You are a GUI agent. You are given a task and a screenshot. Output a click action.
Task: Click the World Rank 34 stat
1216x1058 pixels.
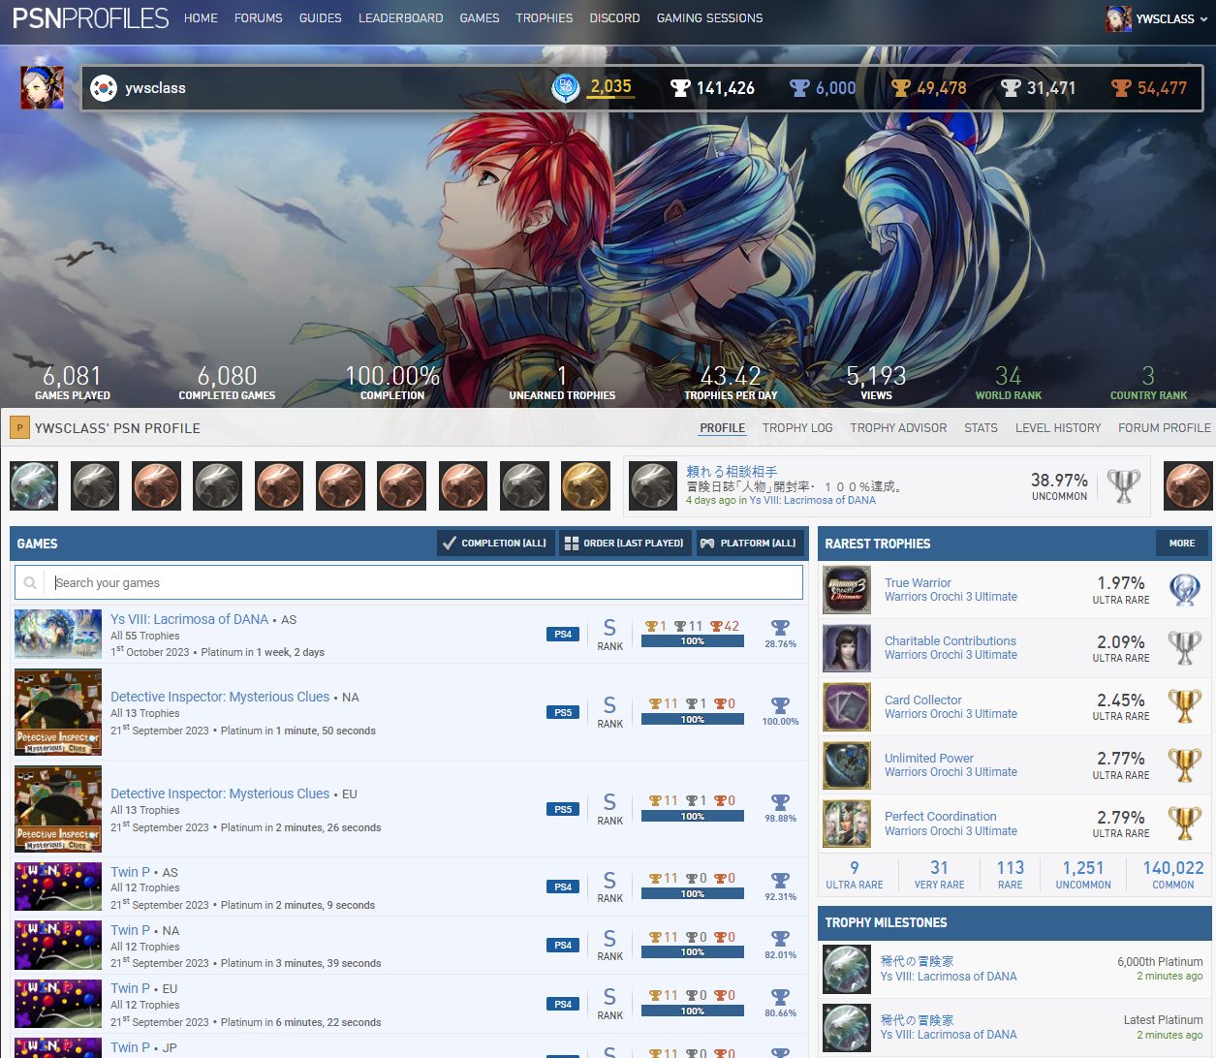[x=1009, y=383]
